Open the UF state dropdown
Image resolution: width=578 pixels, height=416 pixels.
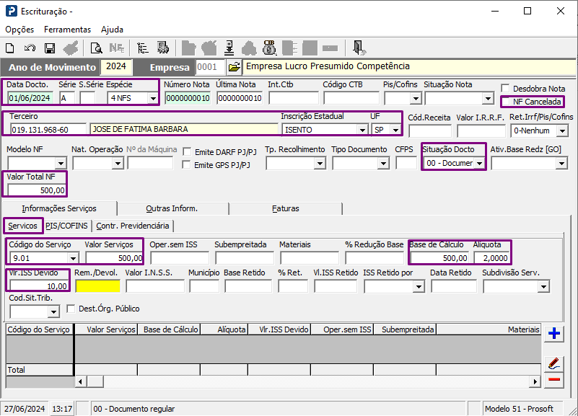(395, 130)
